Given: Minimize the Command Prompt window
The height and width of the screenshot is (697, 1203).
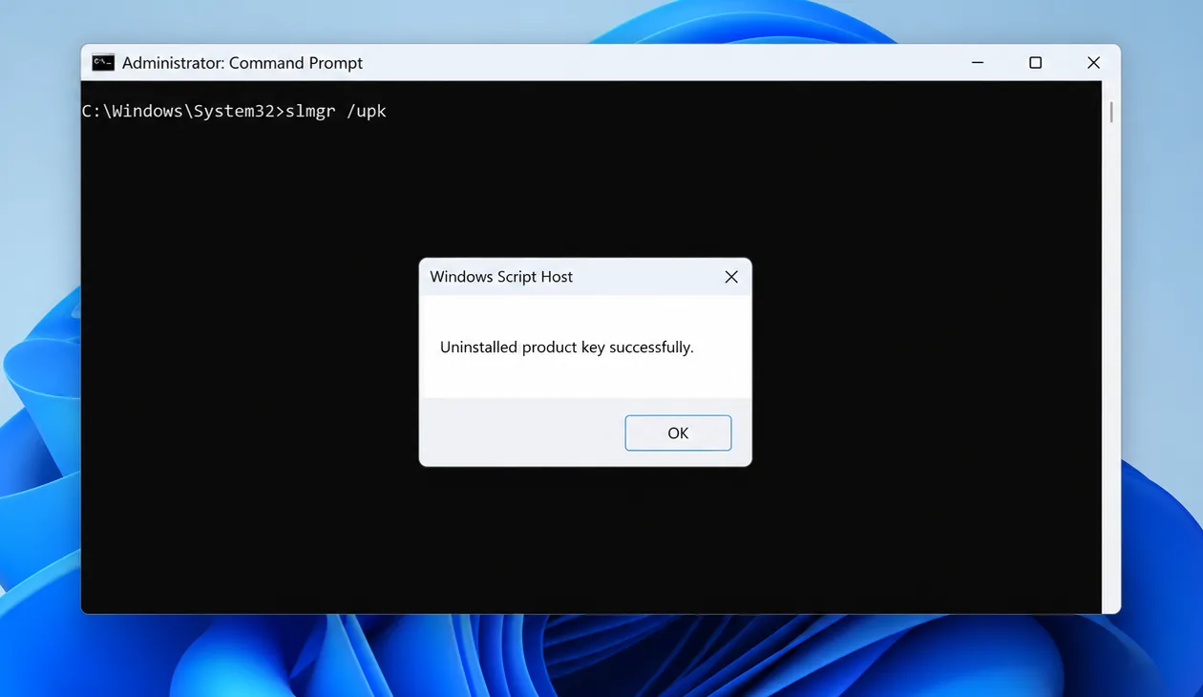Looking at the screenshot, I should [x=978, y=63].
